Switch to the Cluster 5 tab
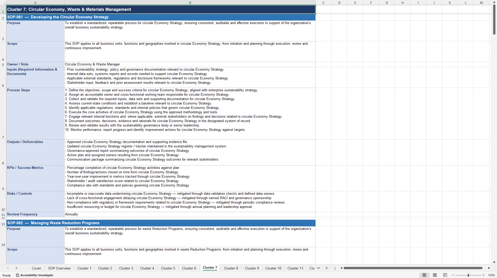497x278 pixels. 168,268
